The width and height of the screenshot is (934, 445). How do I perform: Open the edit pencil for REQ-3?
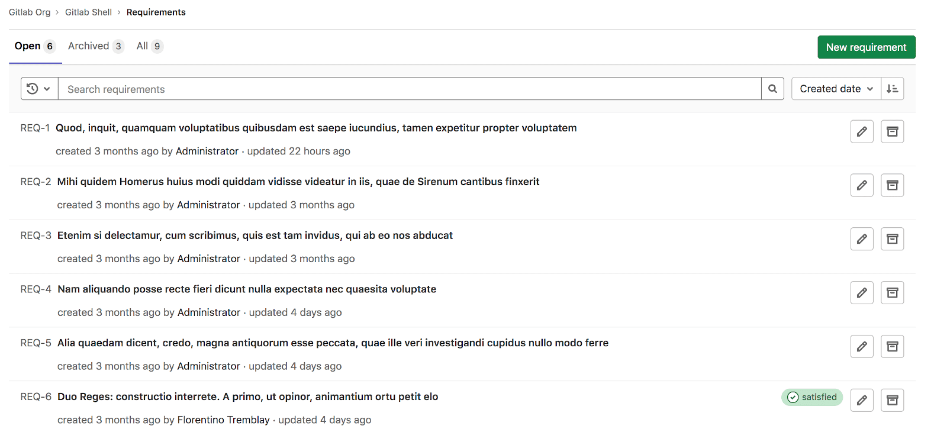click(862, 239)
